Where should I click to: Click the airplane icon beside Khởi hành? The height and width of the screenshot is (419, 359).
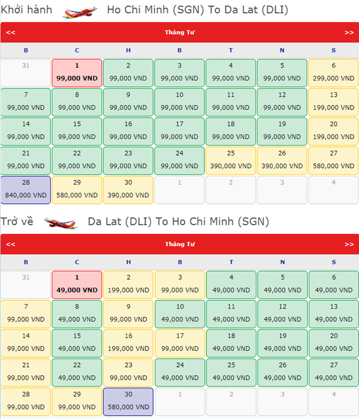pos(80,12)
